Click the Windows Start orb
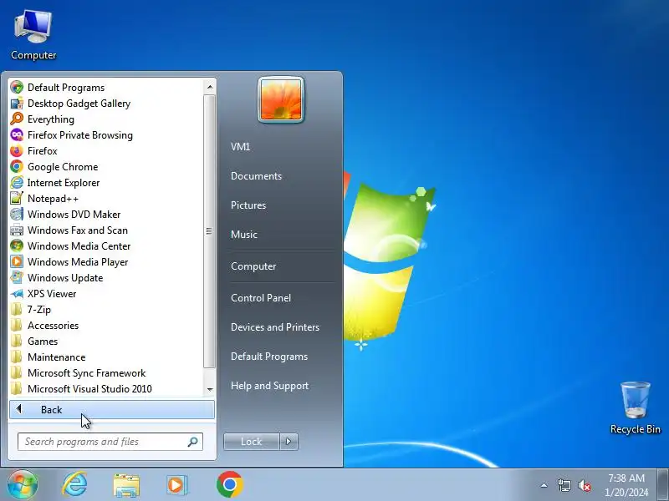The width and height of the screenshot is (669, 501). (23, 485)
